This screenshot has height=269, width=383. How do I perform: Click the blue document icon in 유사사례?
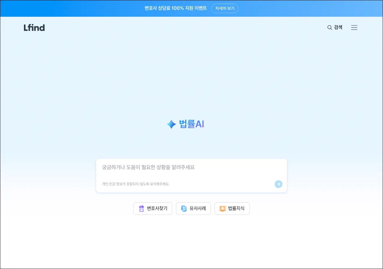pos(184,209)
